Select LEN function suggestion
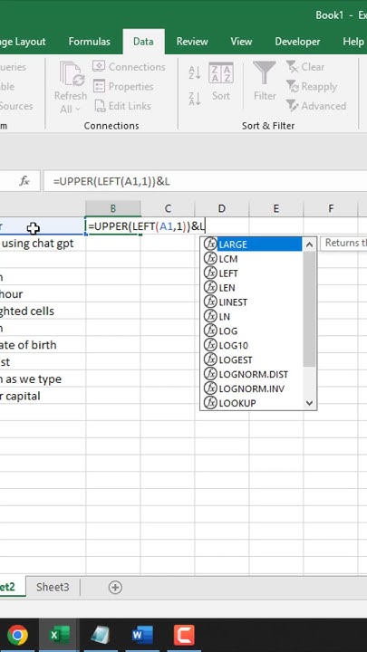 point(253,287)
